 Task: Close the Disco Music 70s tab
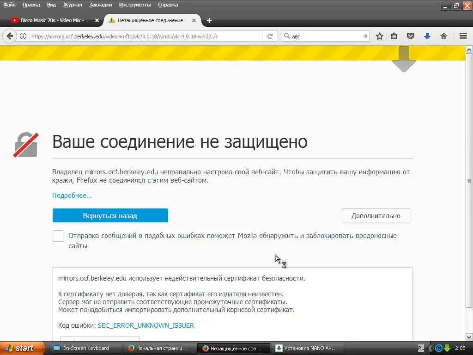97,20
